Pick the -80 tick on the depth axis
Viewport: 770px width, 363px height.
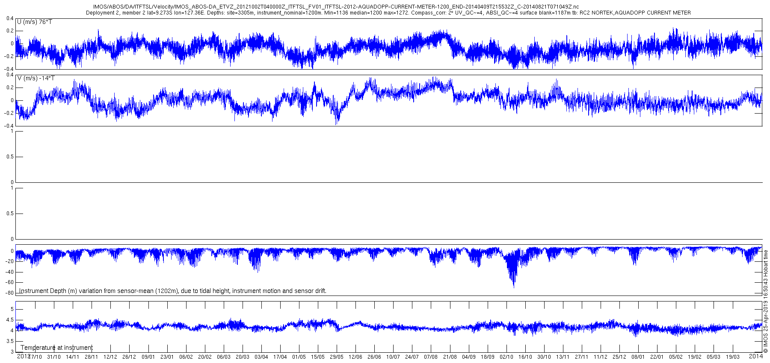tap(10, 293)
